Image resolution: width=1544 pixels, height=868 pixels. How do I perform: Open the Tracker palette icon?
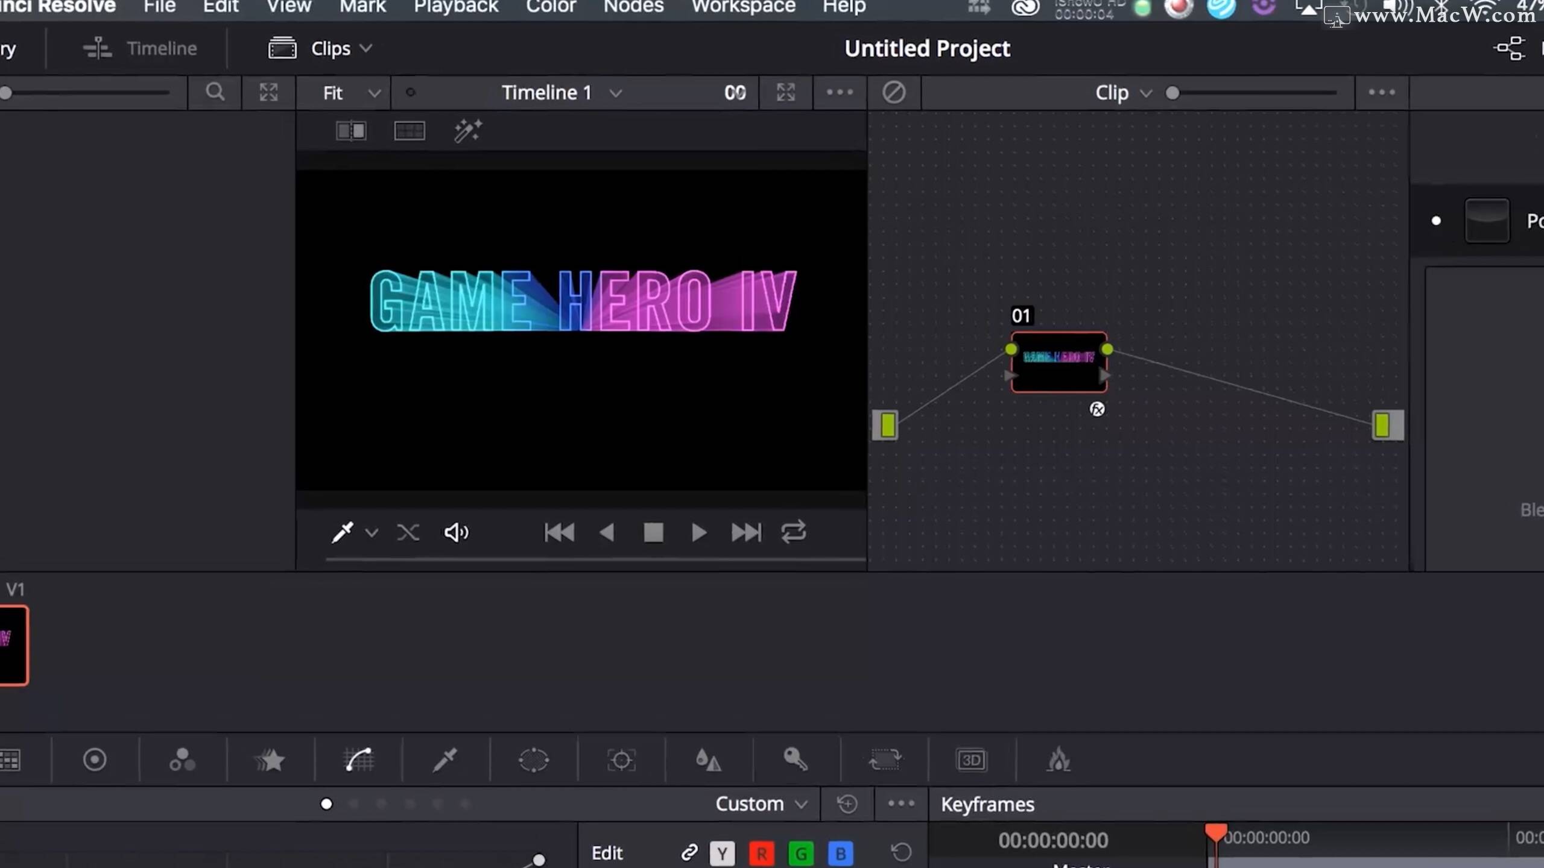pos(621,759)
